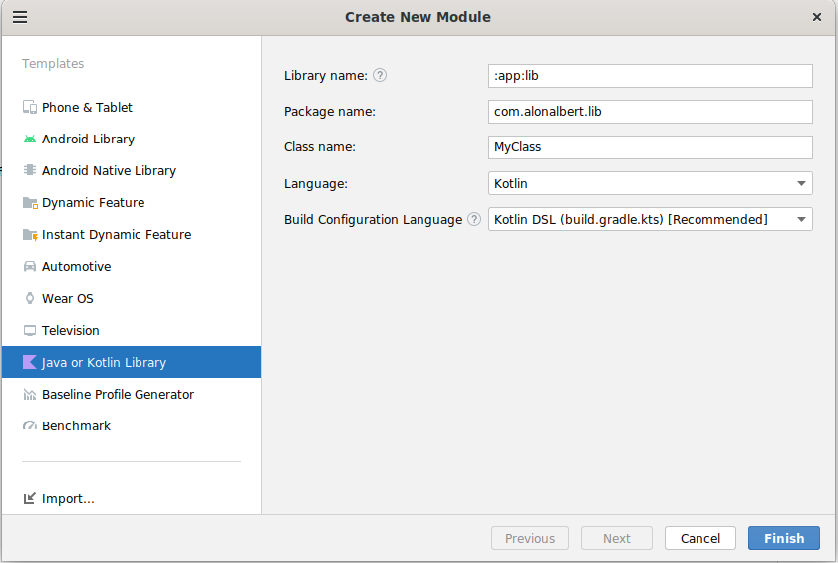Click the Android Native Library chip icon
838x563 pixels.
[30, 171]
